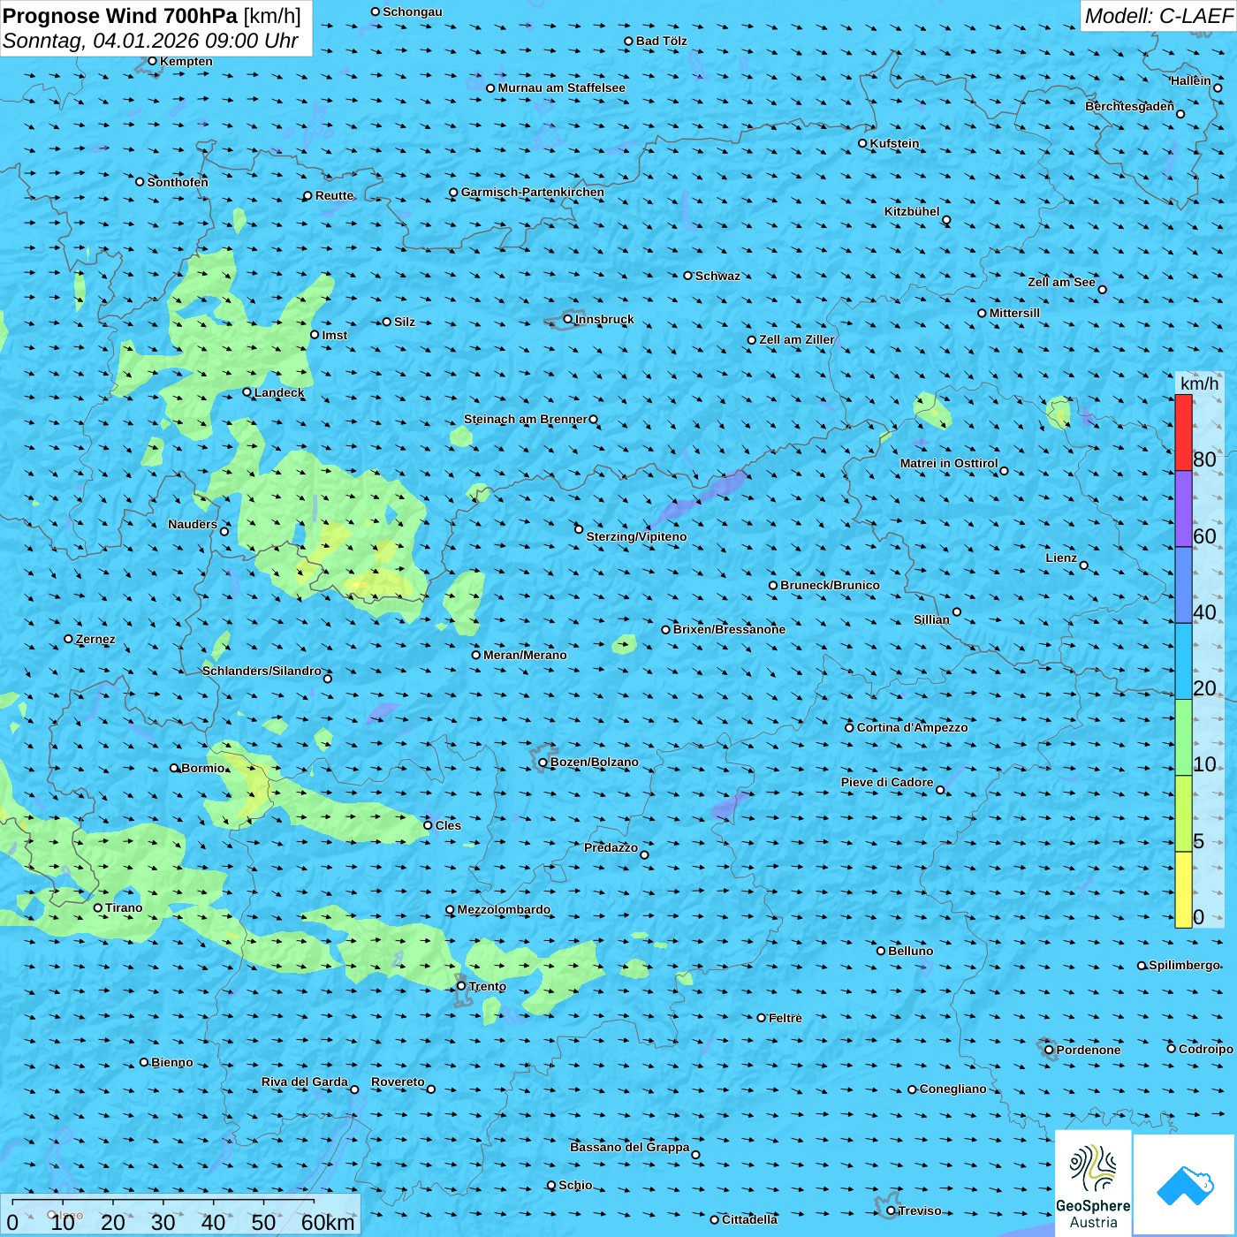Click the 'Lienz' label
Image resolution: width=1237 pixels, height=1237 pixels.
(x=1061, y=558)
